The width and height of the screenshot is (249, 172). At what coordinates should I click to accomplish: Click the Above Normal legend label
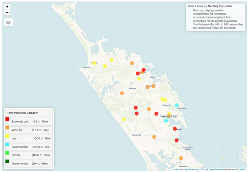[19, 164]
